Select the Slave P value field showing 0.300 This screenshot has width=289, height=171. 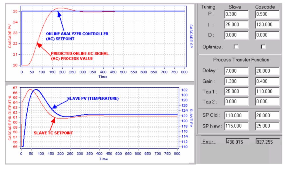pos(236,14)
